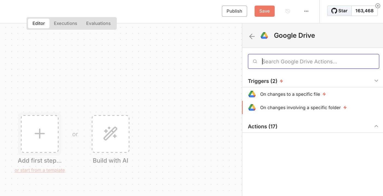
Task: Click the Save button
Action: pos(264,11)
